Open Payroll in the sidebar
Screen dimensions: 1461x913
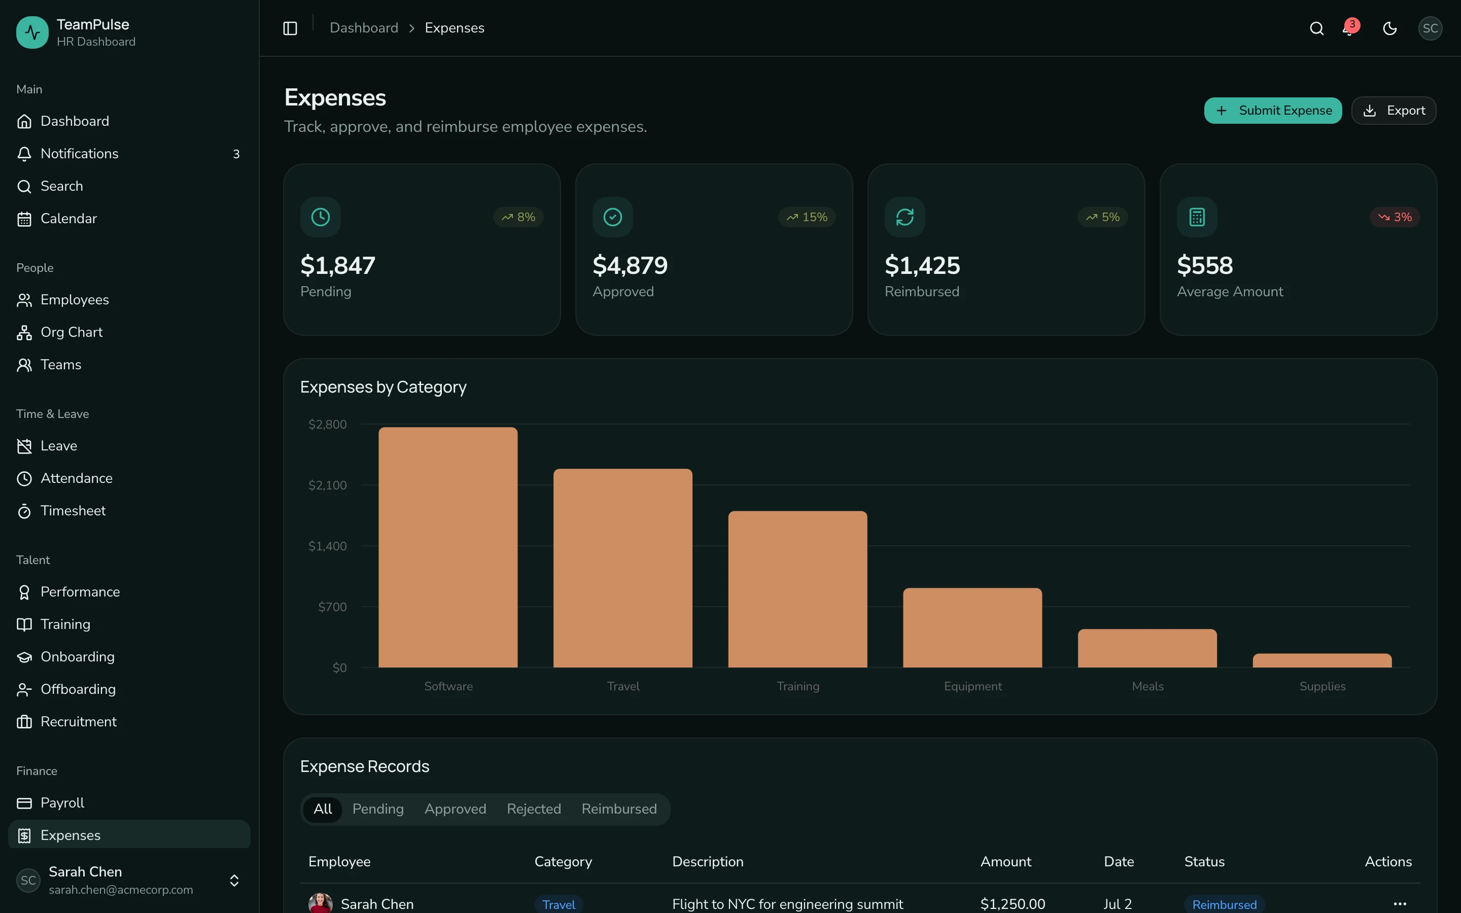tap(129, 803)
